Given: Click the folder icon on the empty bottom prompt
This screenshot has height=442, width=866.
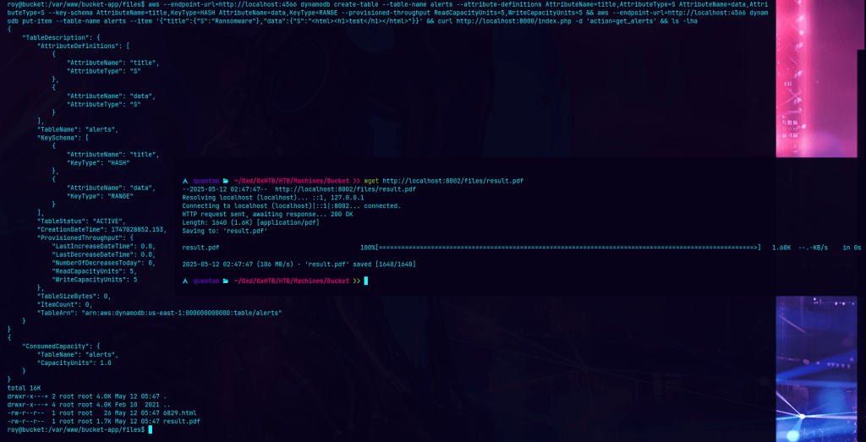Looking at the screenshot, I should coord(226,281).
